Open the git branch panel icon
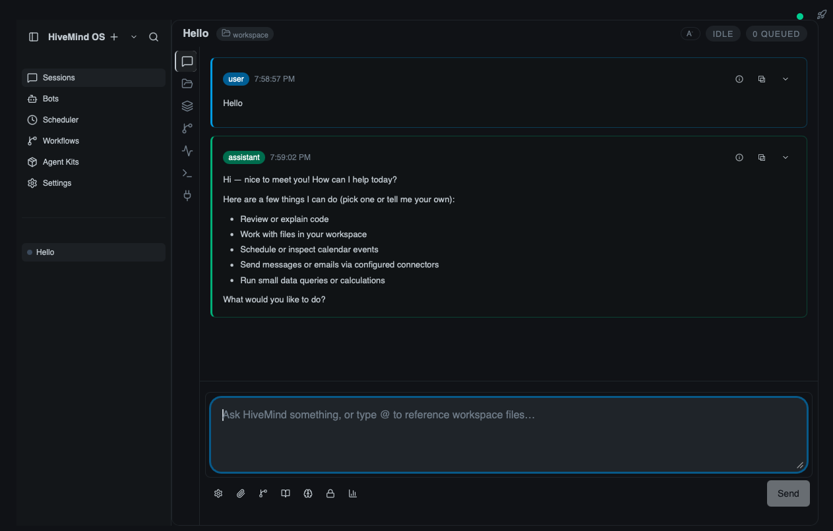 tap(187, 128)
